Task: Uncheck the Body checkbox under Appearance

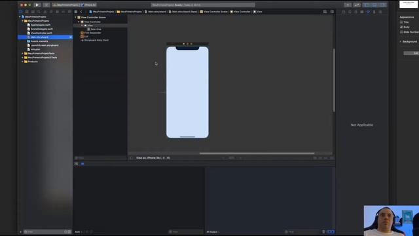Action: click(401, 27)
